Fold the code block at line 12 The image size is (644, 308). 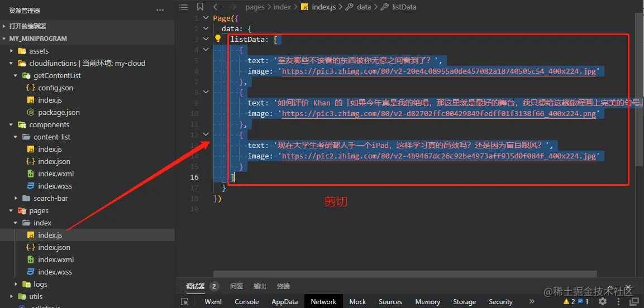coord(206,134)
